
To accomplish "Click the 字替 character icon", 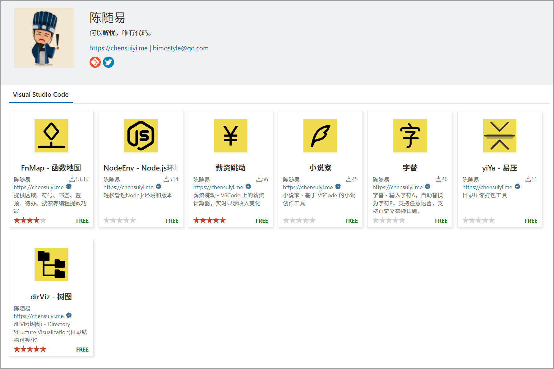I will coord(410,136).
